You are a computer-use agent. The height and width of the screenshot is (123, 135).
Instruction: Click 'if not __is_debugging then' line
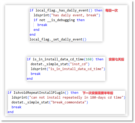click(x=59, y=20)
